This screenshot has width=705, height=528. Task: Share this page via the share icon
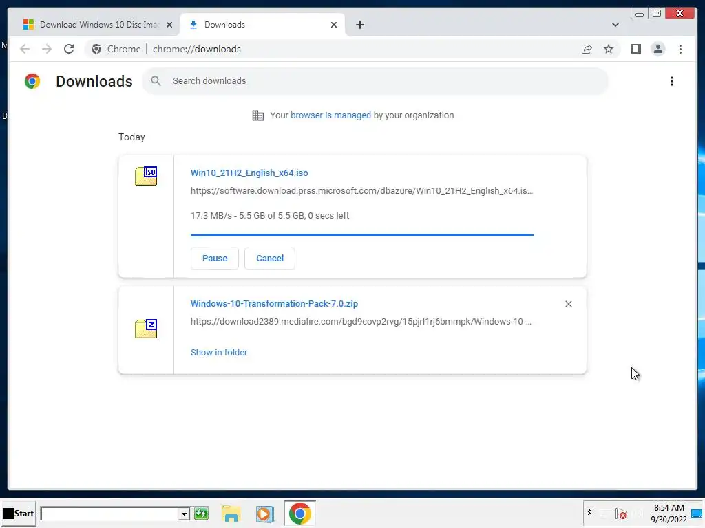(x=587, y=49)
